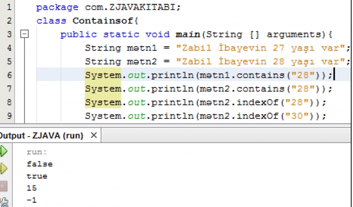Viewport: 353px width, 207px height.
Task: Click line number 9 in the gutter
Action: click(x=10, y=116)
